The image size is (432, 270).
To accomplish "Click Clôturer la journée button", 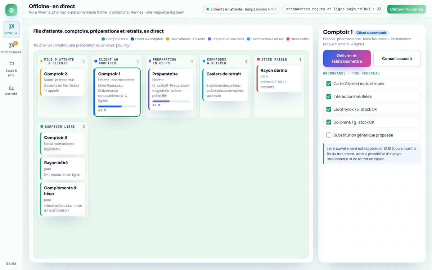I will pyautogui.click(x=406, y=9).
